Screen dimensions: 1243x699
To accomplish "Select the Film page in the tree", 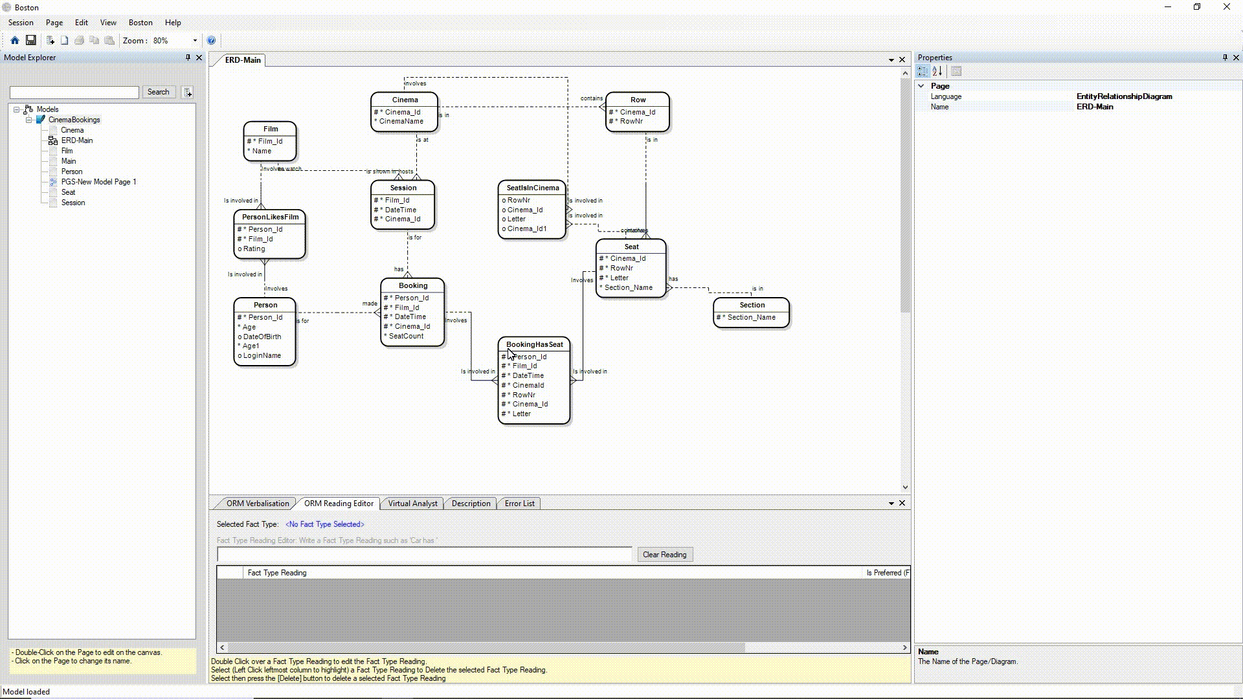I will [x=67, y=151].
